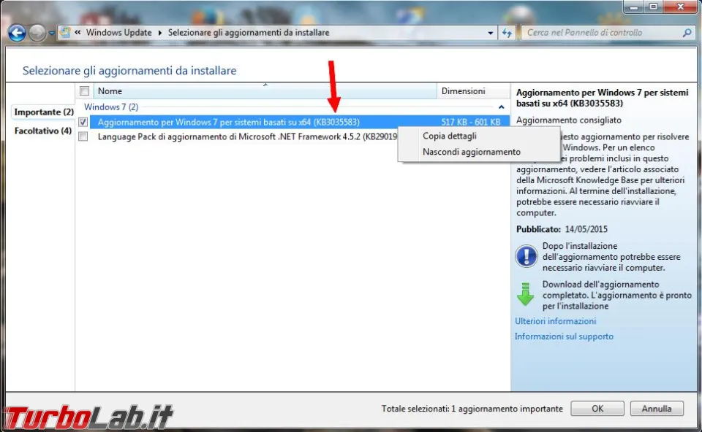The width and height of the screenshot is (702, 432).
Task: Go back with the blue Back arrow
Action: (x=17, y=33)
